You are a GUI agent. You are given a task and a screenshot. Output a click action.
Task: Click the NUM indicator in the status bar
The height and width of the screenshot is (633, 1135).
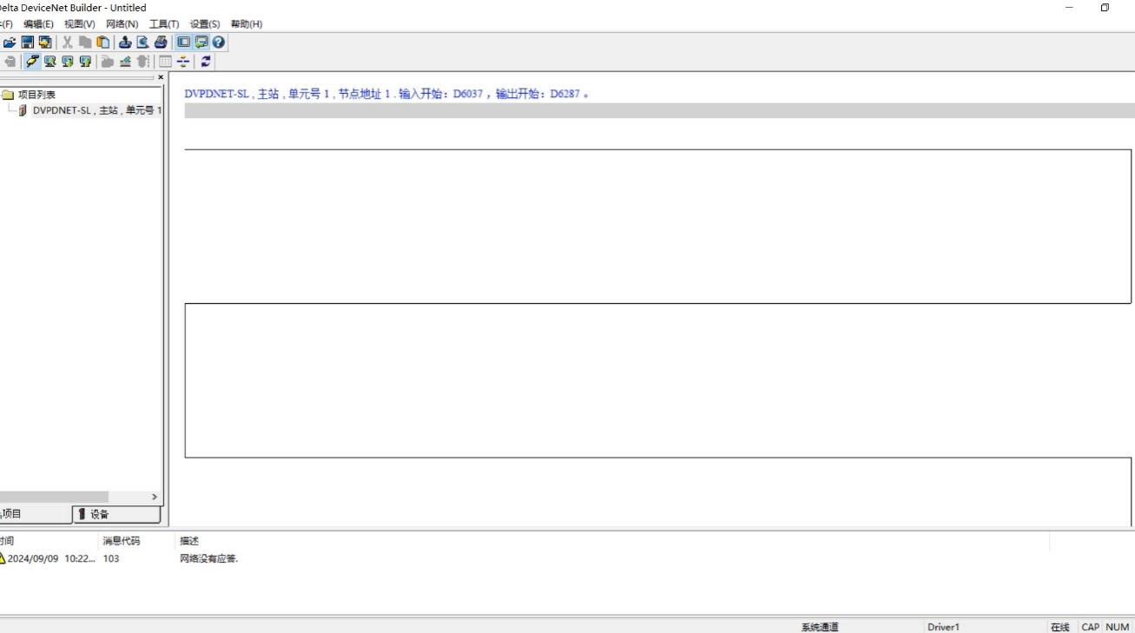point(1118,627)
